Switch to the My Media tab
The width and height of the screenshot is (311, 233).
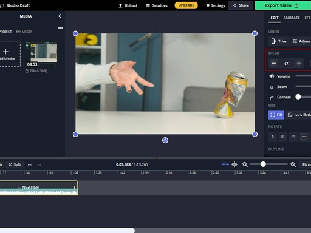click(24, 32)
